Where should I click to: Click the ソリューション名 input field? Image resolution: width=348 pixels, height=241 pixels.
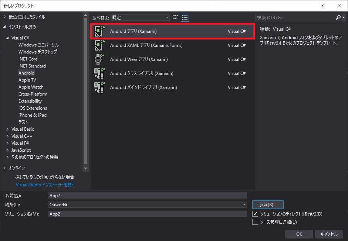coord(148,214)
